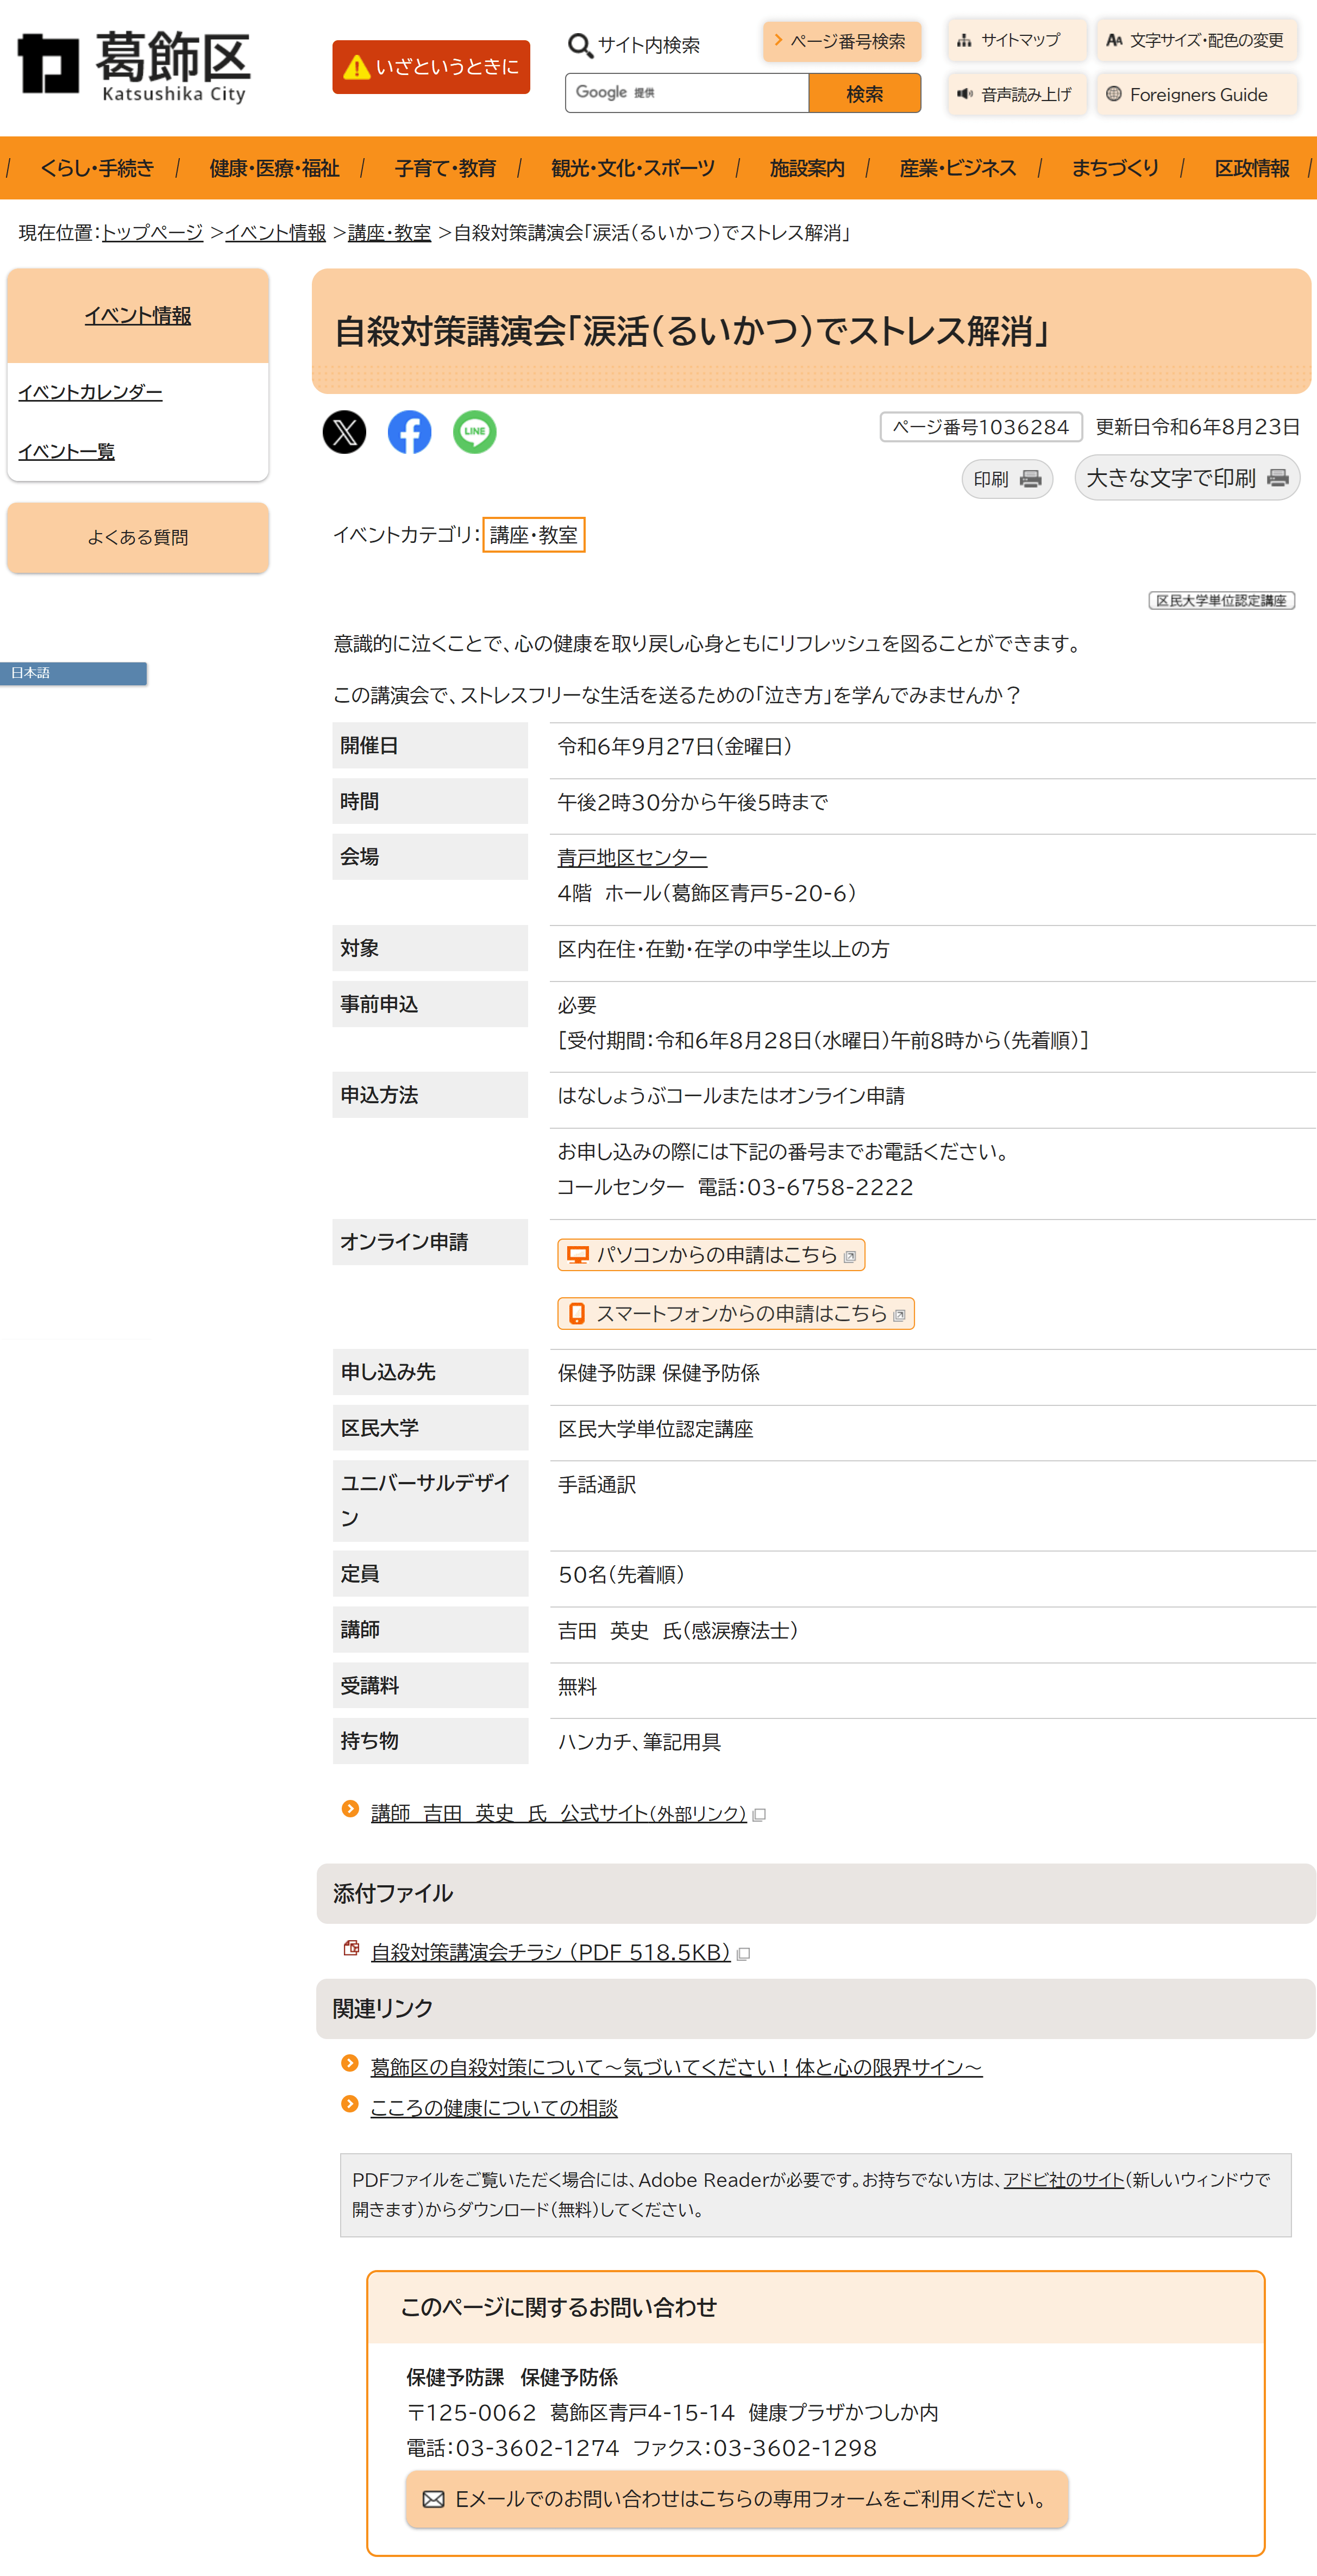This screenshot has height=2576, width=1317.
Task: Share page via LINE icon
Action: [x=474, y=432]
